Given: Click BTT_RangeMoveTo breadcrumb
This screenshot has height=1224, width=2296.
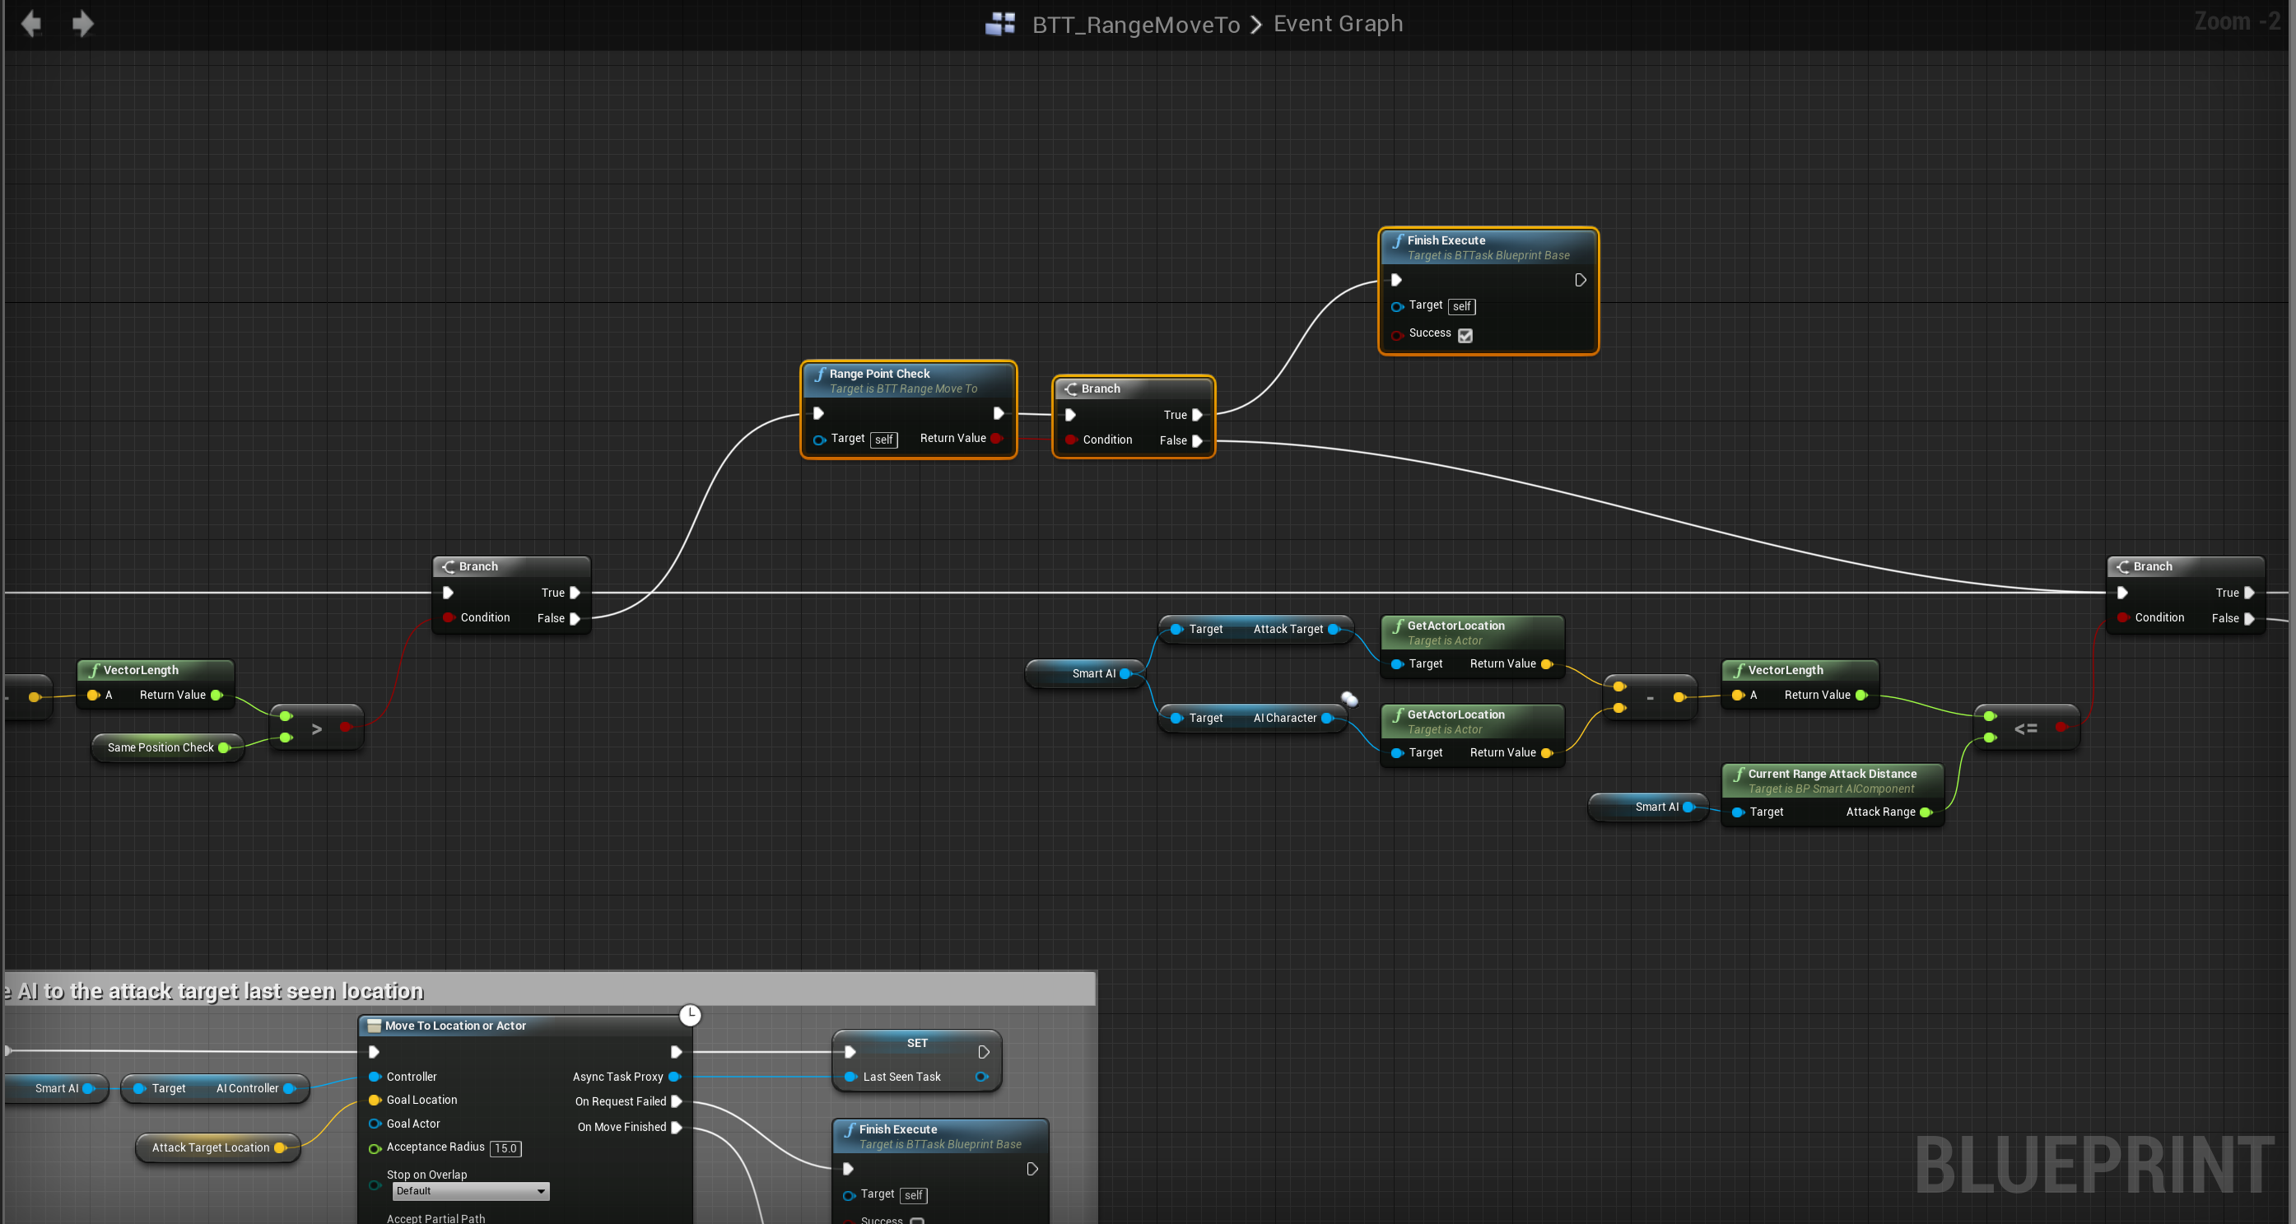Looking at the screenshot, I should tap(1135, 24).
